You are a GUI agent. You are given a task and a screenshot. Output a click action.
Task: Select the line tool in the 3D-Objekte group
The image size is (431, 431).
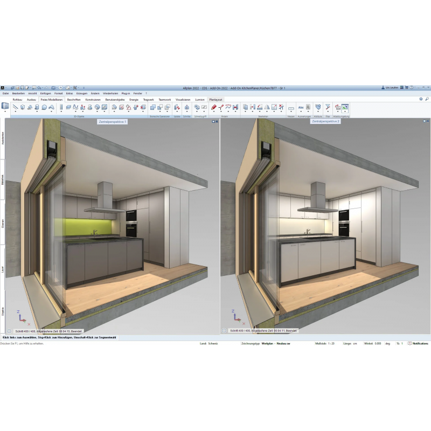[16, 107]
